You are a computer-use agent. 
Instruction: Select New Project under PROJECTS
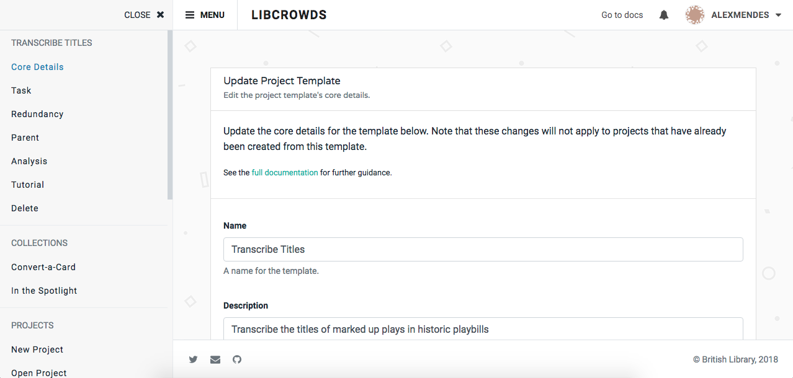tap(37, 349)
